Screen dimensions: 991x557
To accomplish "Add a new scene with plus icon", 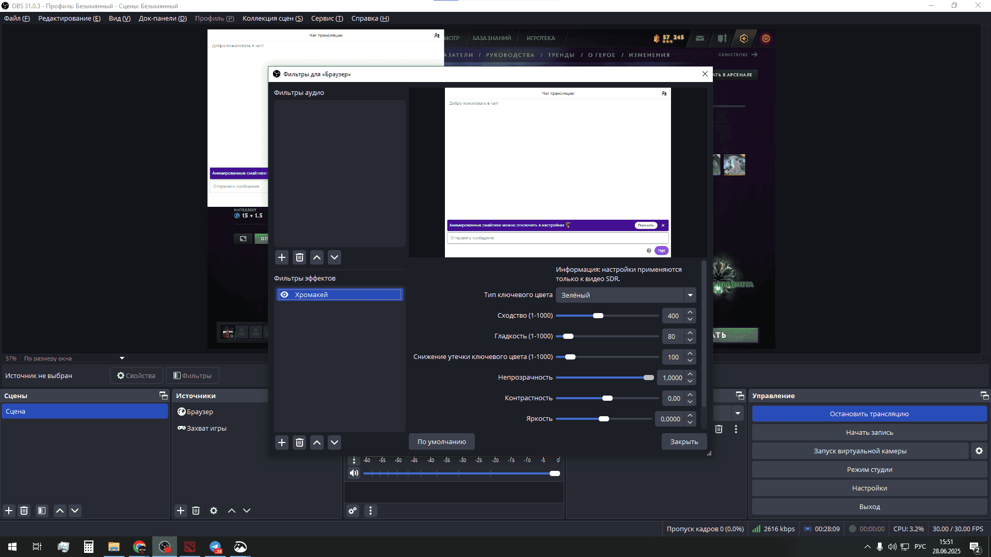I will point(9,511).
